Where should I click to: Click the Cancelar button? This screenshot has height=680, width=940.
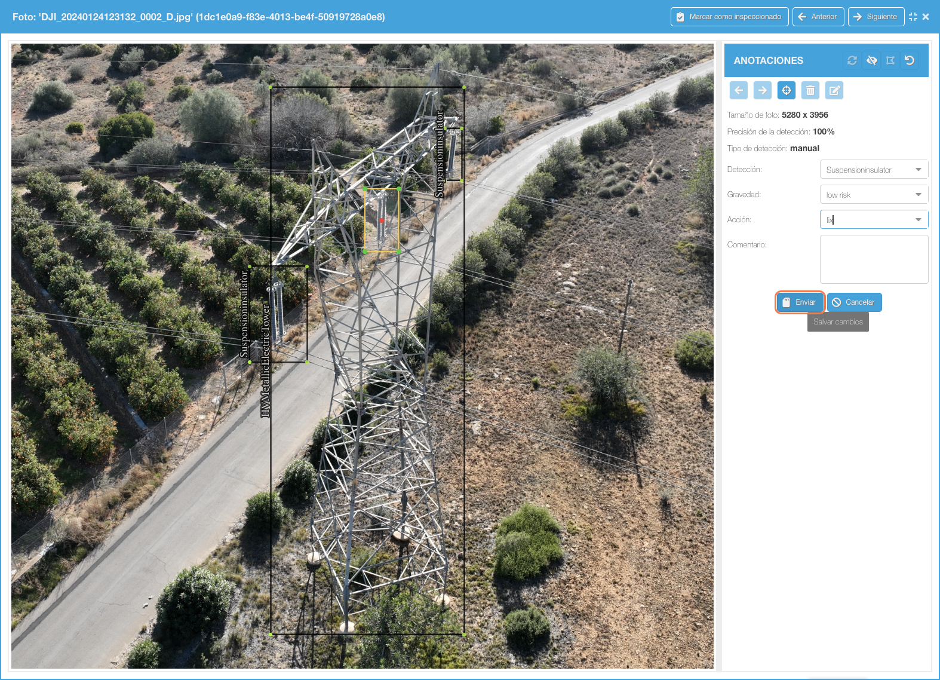point(854,302)
